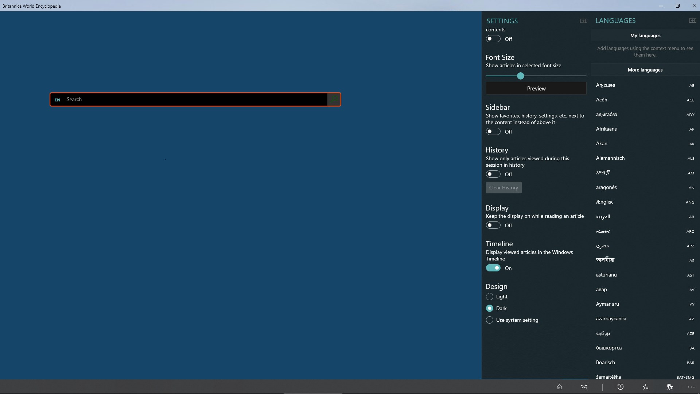The height and width of the screenshot is (394, 700).
Task: Open a random article via shuffle icon
Action: [584, 387]
